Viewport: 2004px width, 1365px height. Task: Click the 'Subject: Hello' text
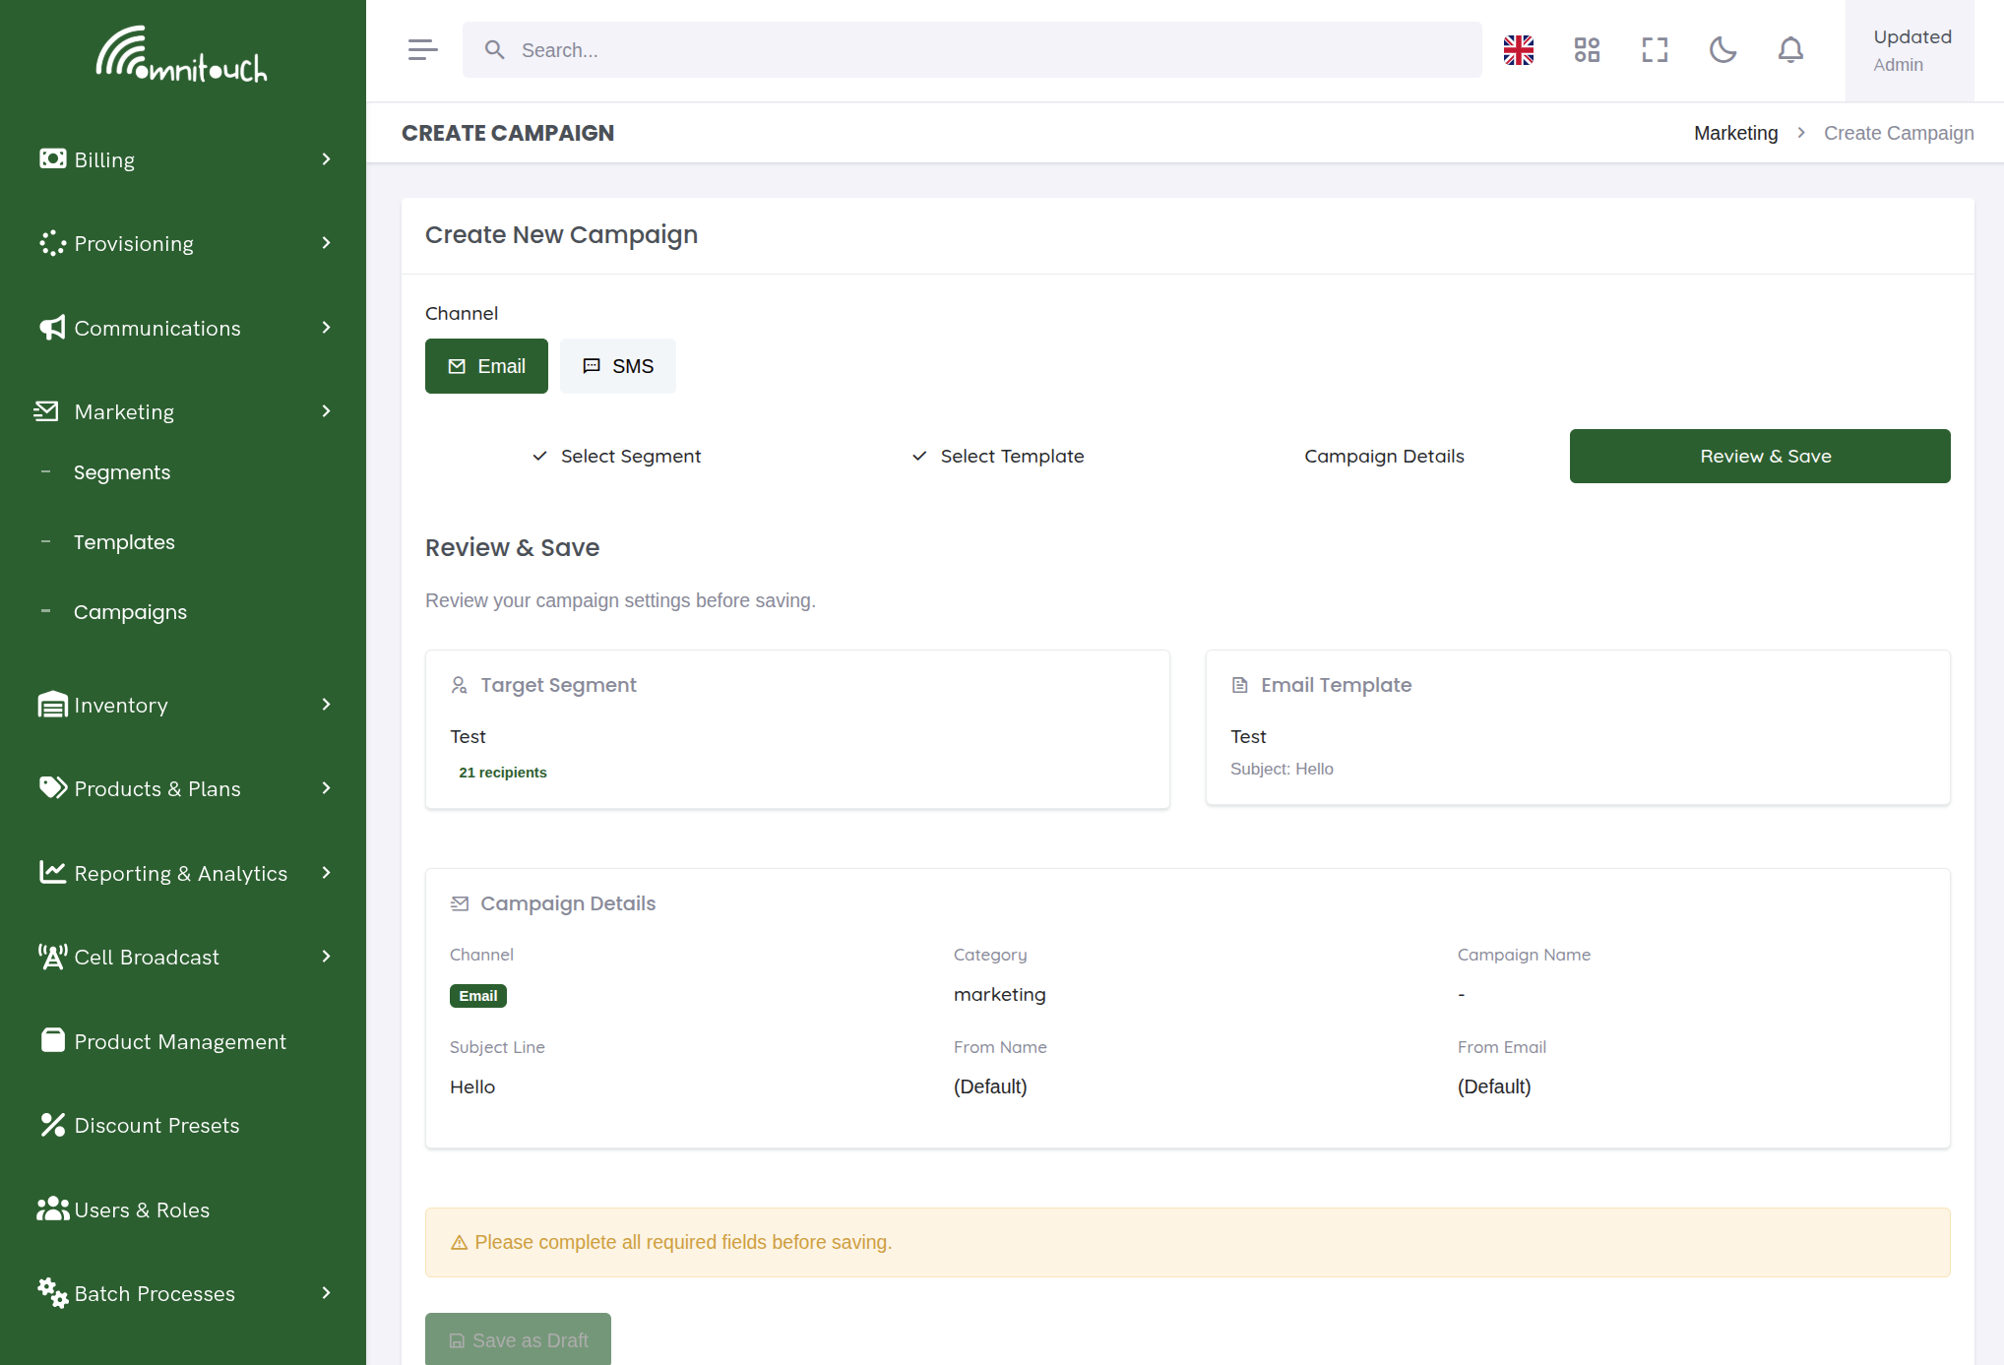1282,769
